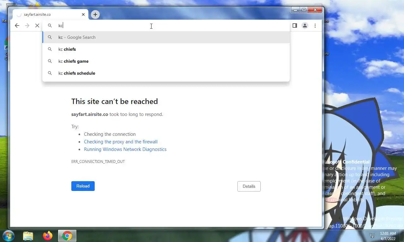Click the Details button
The height and width of the screenshot is (242, 404).
249,186
